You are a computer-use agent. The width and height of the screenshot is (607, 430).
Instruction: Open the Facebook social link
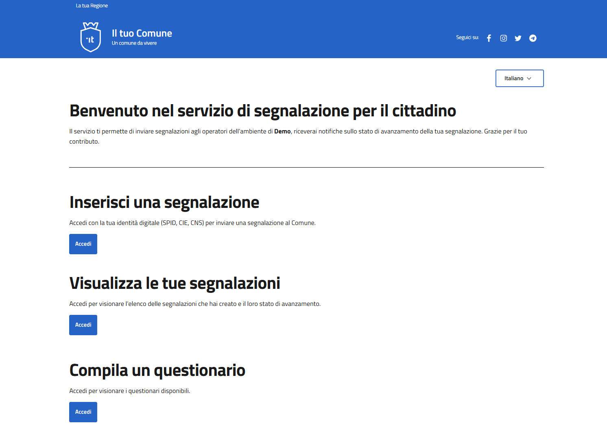489,38
